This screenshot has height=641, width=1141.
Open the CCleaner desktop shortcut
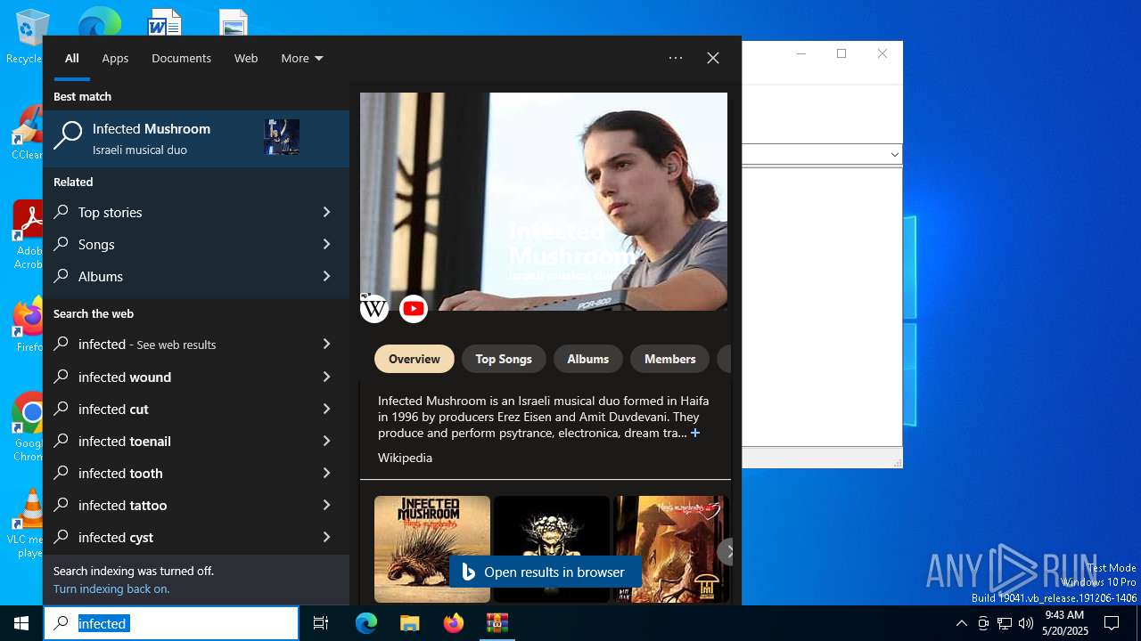pyautogui.click(x=26, y=134)
